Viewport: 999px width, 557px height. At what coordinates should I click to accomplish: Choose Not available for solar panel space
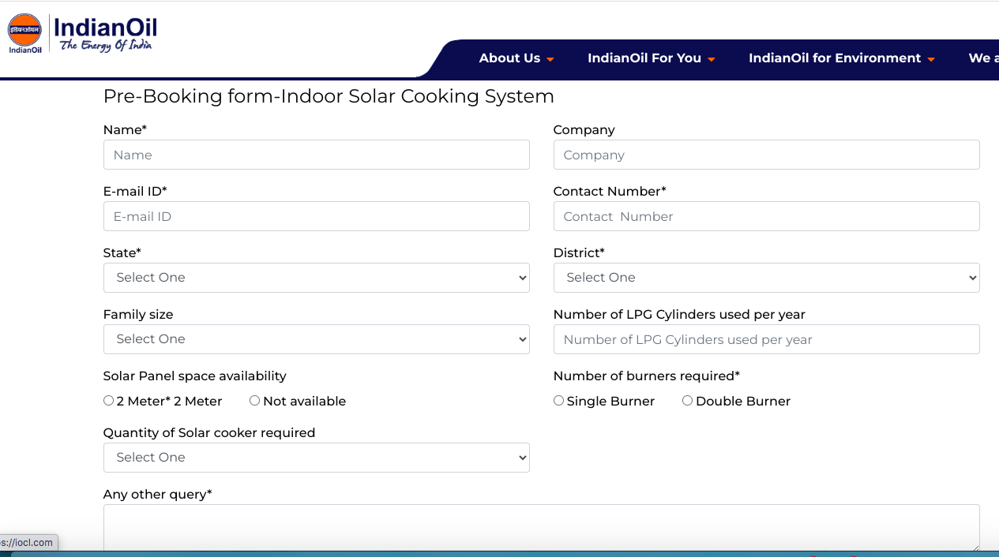click(254, 400)
